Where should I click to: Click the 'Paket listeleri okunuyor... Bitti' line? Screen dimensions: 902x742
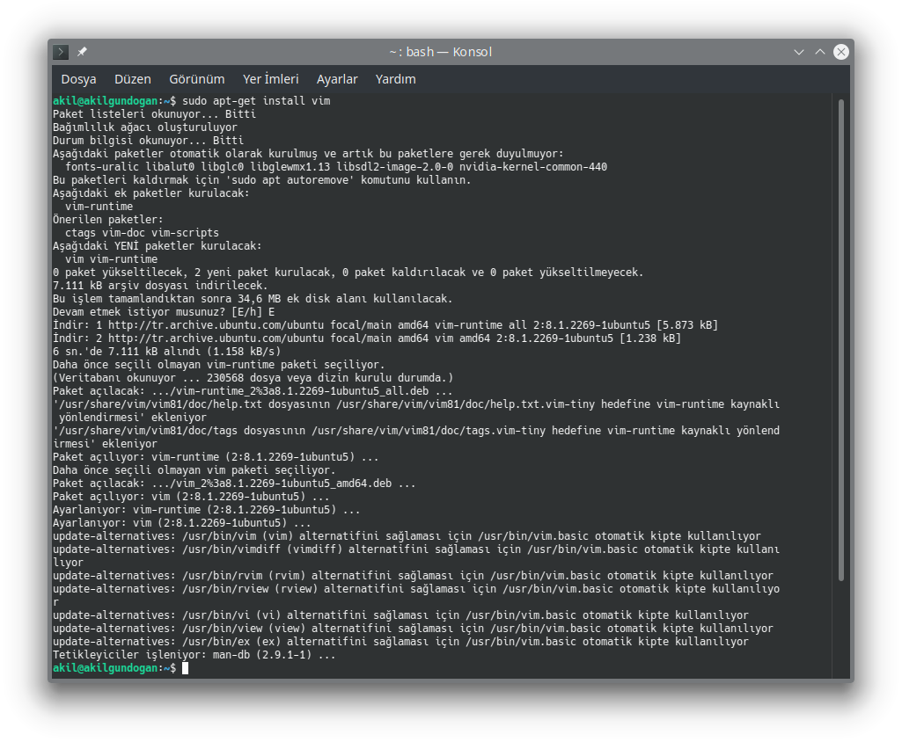[154, 113]
